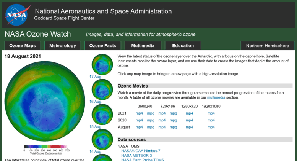
Task: Download August 360x240 mp4 movie
Action: (139, 127)
